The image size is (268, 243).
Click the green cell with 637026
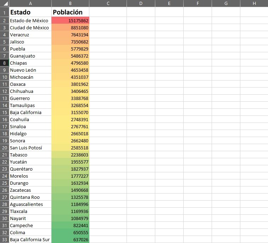pos(70,239)
